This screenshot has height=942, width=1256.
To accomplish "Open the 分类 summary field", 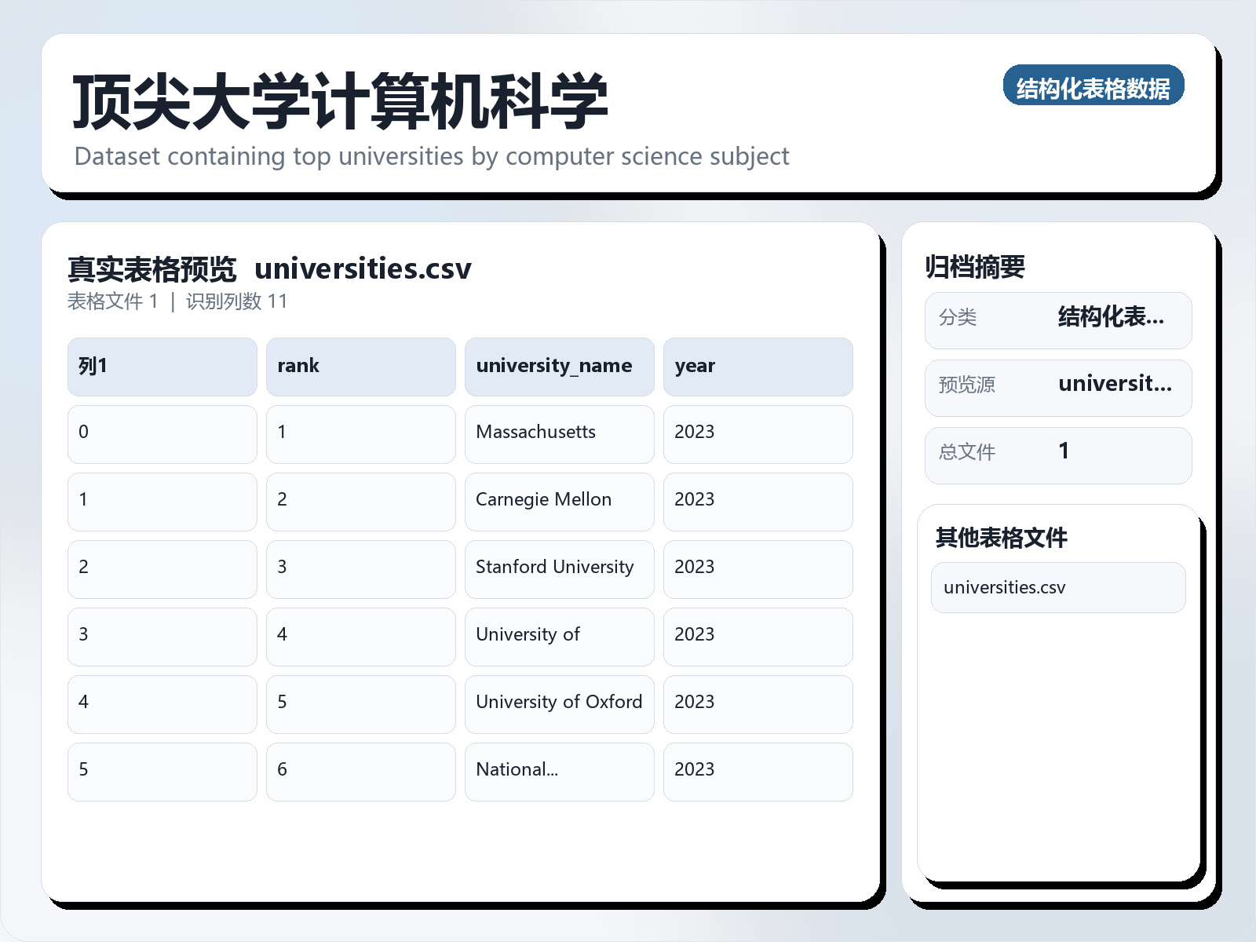I will click(1057, 319).
